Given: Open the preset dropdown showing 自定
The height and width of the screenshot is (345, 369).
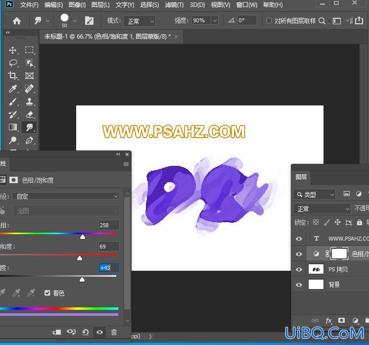Looking at the screenshot, I should tap(66, 196).
